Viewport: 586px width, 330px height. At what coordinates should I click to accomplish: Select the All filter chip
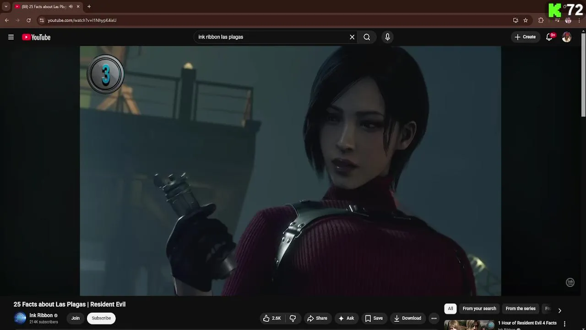tap(450, 308)
